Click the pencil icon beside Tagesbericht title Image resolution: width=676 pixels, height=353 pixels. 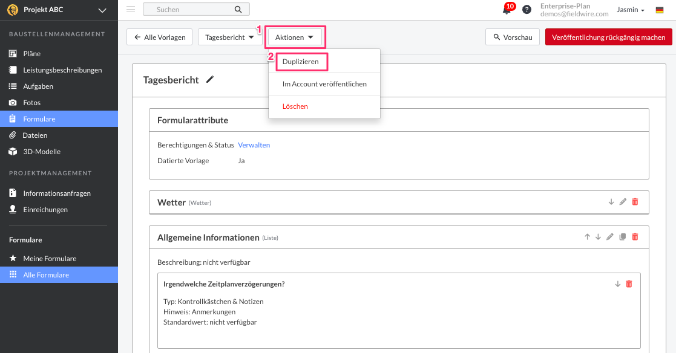coord(210,79)
